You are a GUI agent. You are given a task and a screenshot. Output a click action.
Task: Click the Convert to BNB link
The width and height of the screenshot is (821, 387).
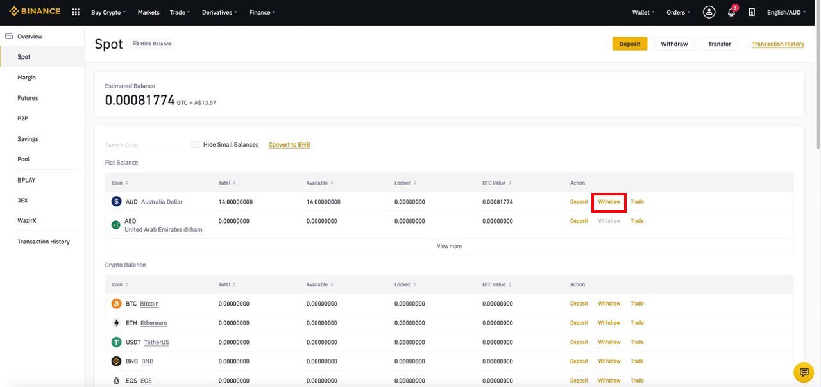[x=289, y=145]
